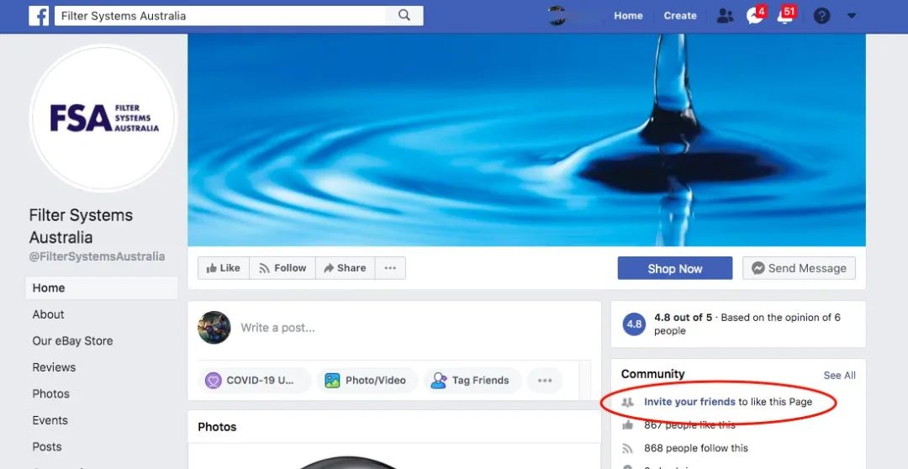908x469 pixels.
Task: Click the Facebook logo icon
Action: click(39, 16)
